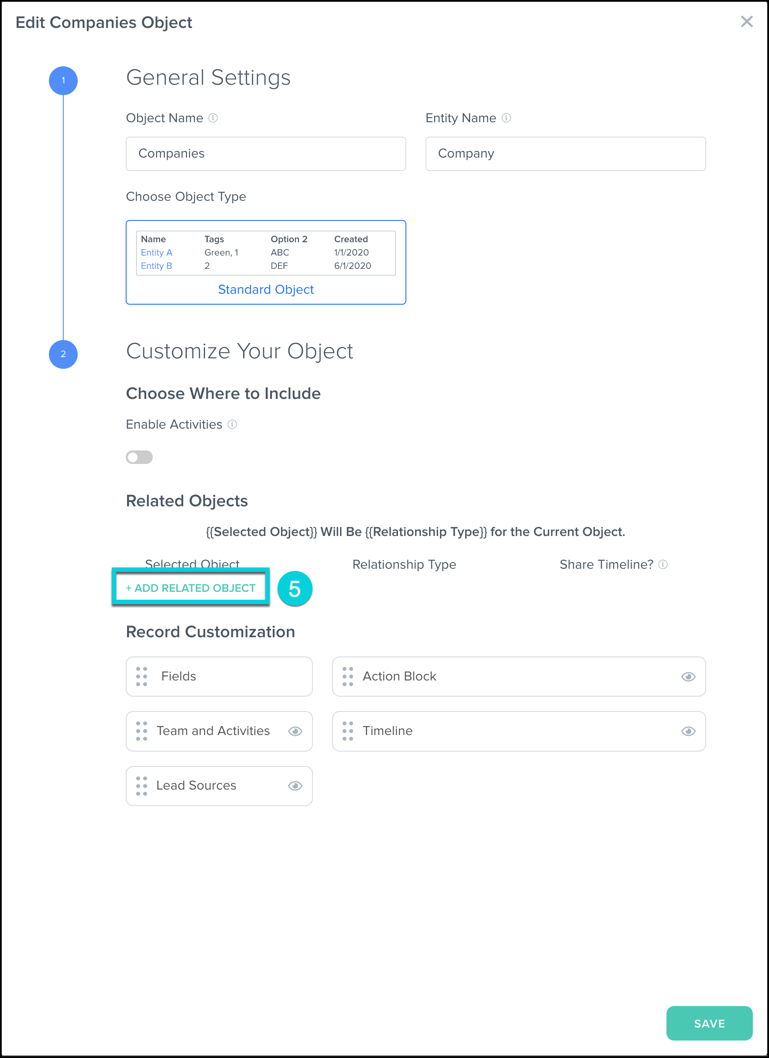This screenshot has width=769, height=1058.
Task: Click into the Object Name field
Action: (266, 154)
